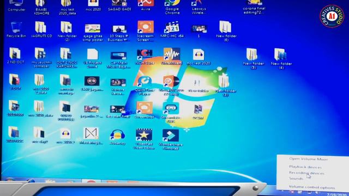Select the MPC-HC x64 player shortcut

[172, 29]
